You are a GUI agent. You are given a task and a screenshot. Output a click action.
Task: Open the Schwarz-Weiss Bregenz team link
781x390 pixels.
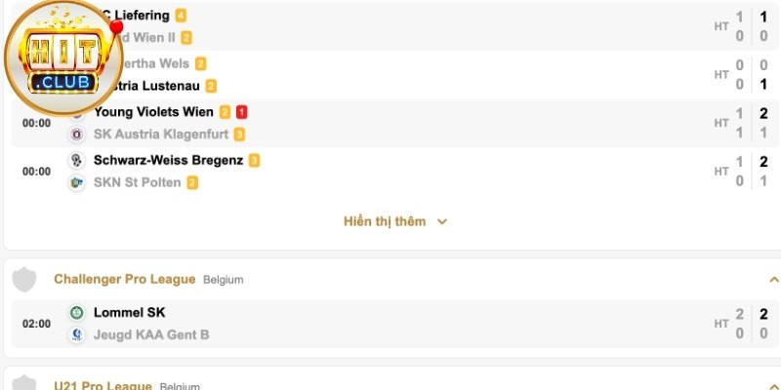point(168,160)
